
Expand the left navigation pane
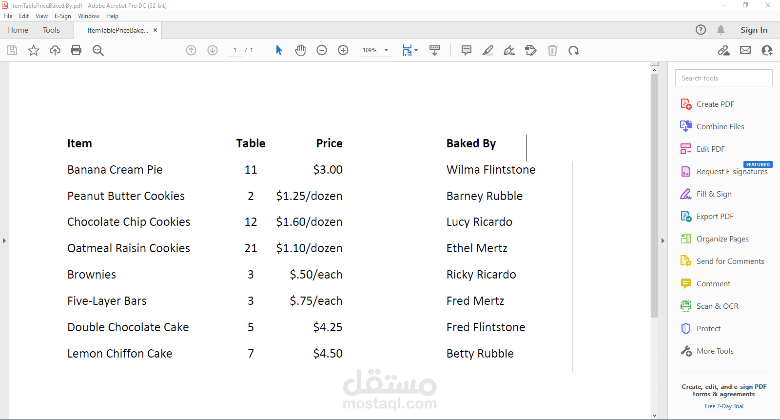(x=4, y=240)
